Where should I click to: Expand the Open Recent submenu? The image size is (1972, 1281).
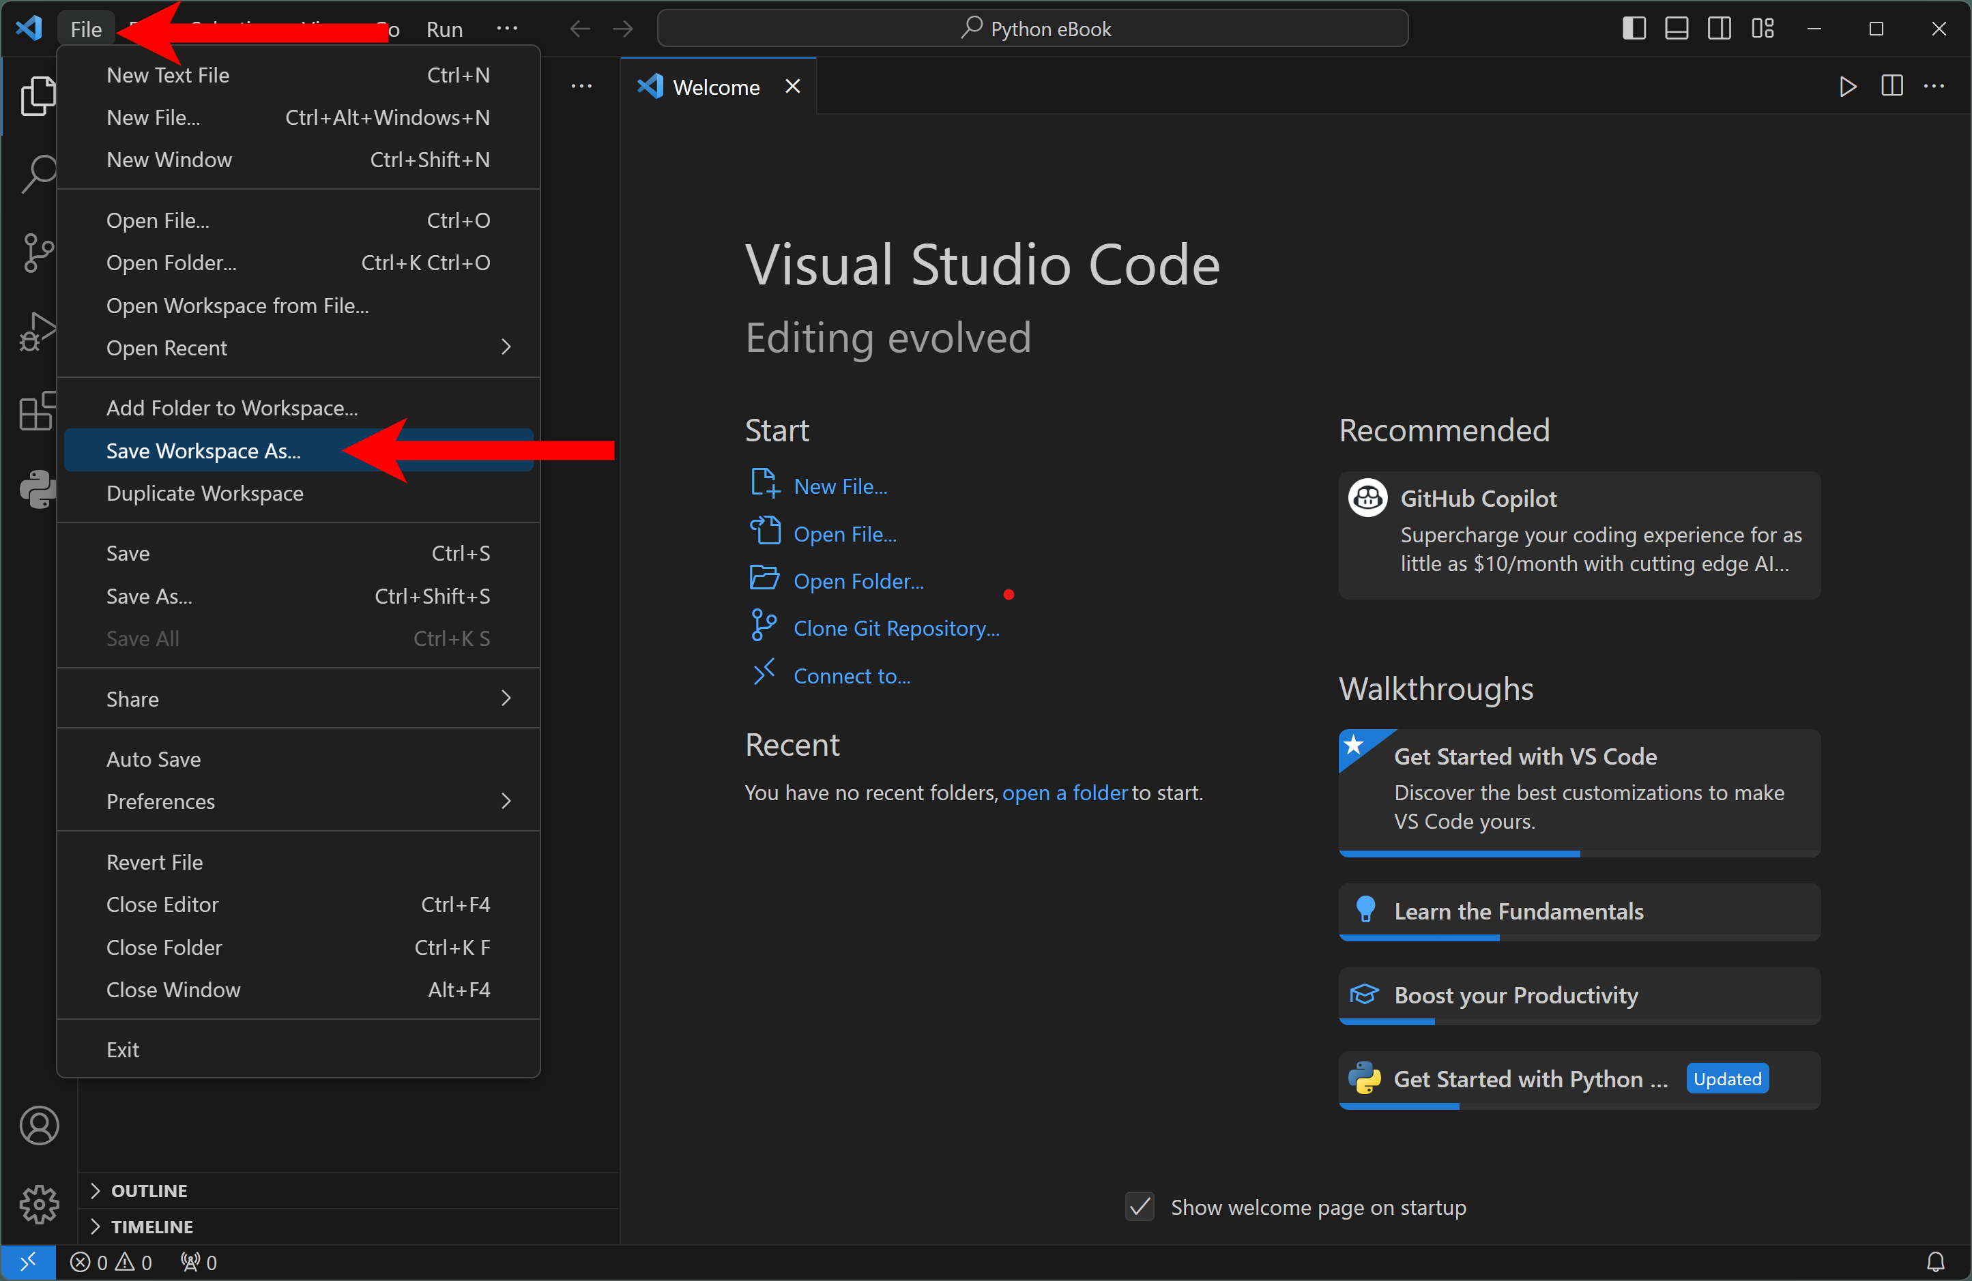click(298, 348)
